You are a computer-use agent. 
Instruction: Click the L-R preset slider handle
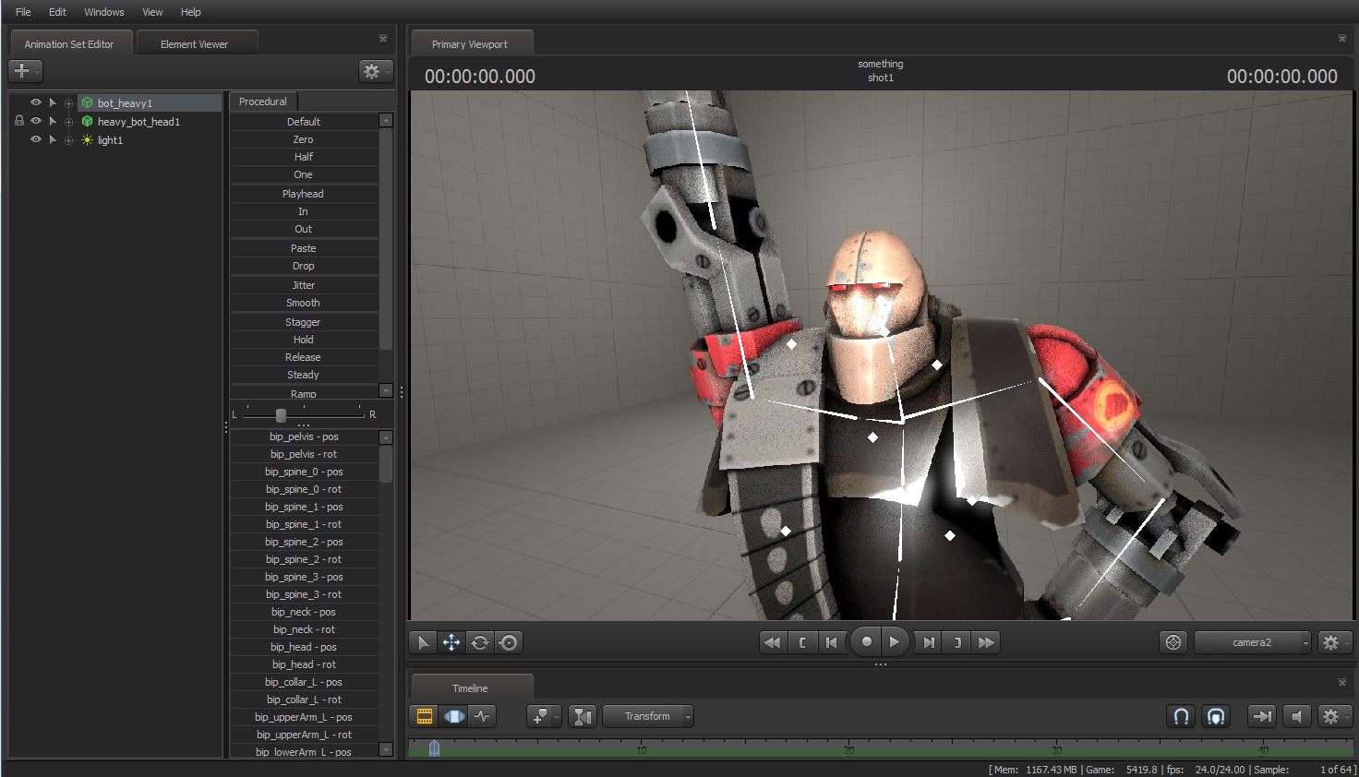[x=281, y=415]
